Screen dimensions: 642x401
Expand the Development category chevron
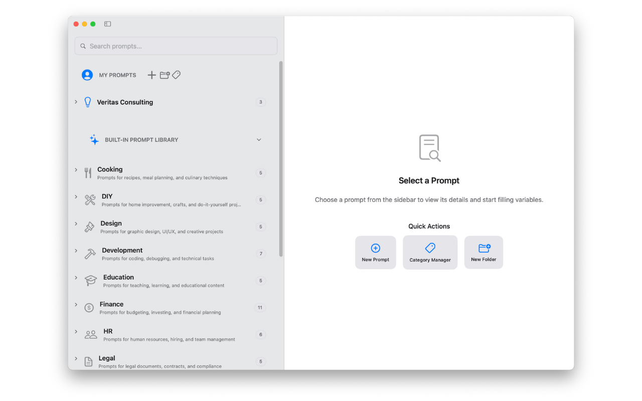point(76,251)
